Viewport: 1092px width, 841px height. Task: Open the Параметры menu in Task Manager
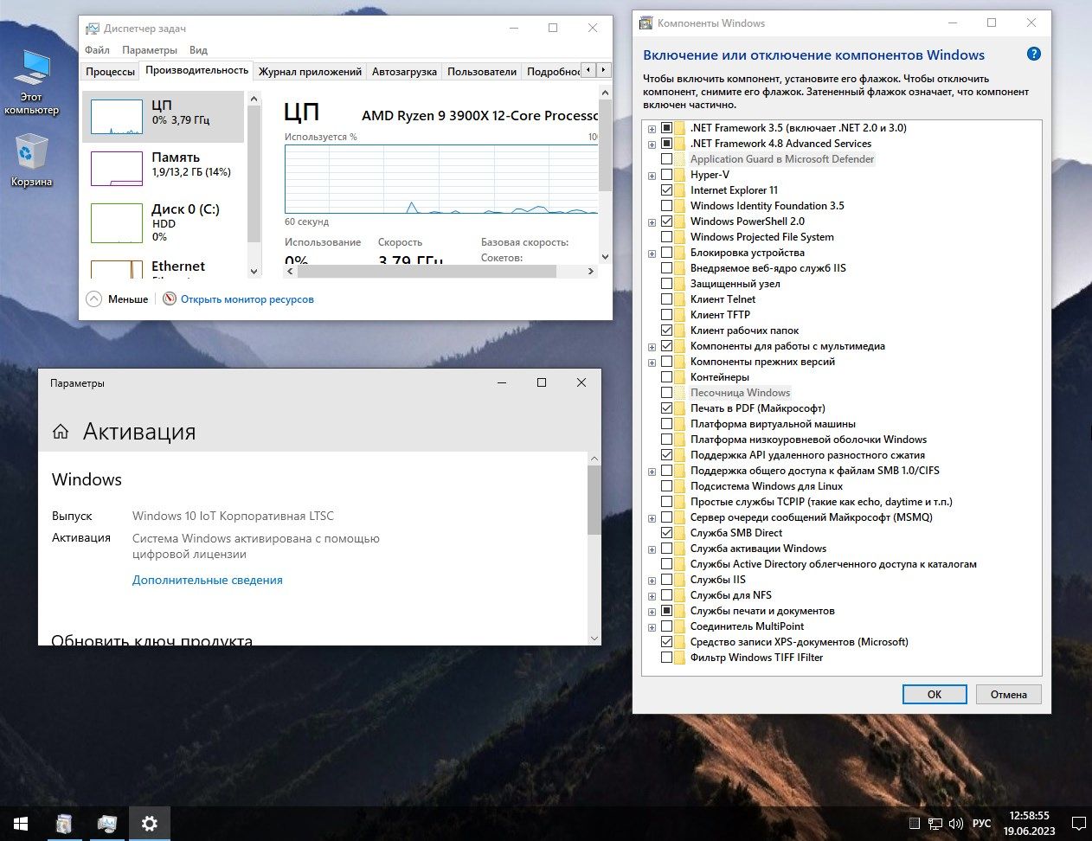(150, 50)
